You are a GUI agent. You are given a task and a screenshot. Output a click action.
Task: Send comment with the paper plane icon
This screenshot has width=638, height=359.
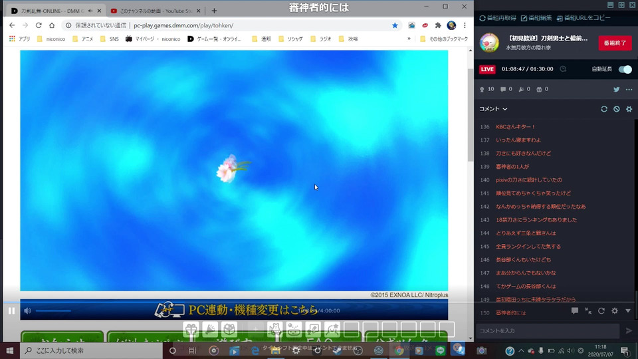point(629,331)
